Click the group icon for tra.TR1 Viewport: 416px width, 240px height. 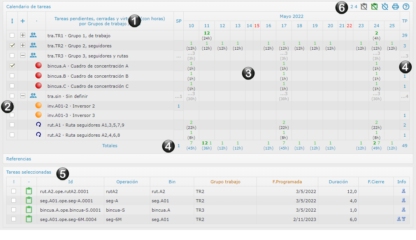pyautogui.click(x=33, y=35)
